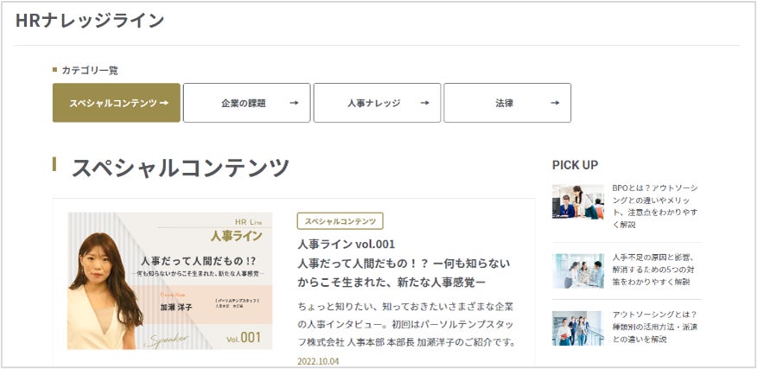Click the article description starting ちょっと知りたい
This screenshot has width=757, height=369.
point(406,324)
